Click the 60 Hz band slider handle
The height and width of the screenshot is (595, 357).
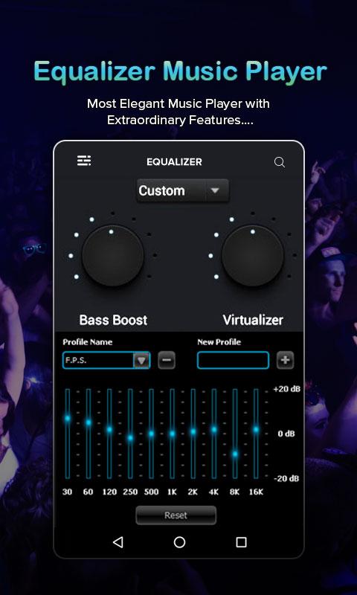(x=89, y=422)
